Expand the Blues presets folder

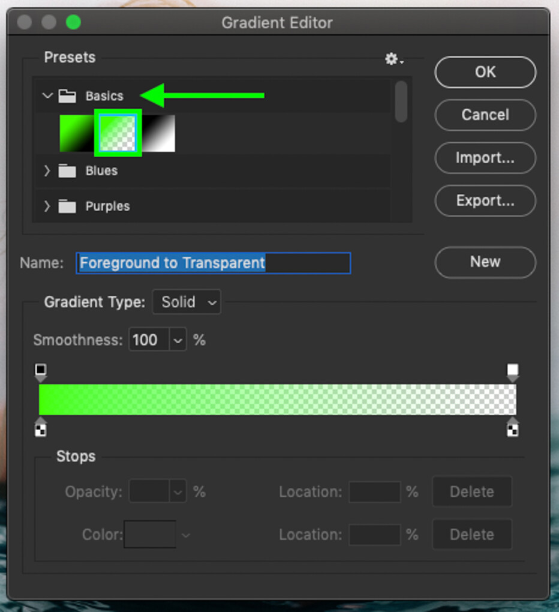pos(47,170)
